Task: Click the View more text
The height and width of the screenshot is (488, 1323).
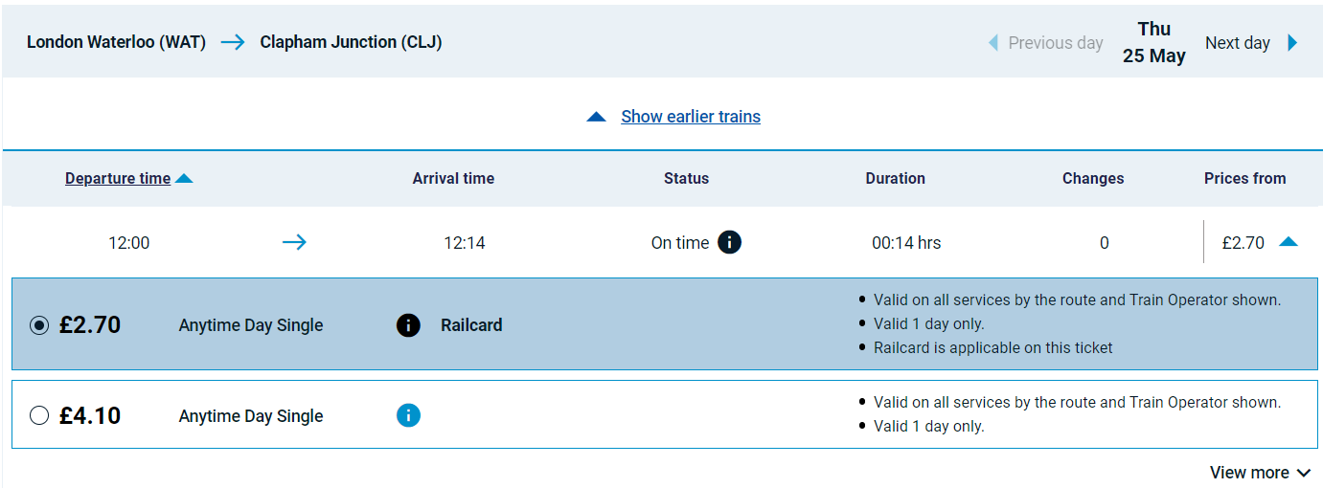Action: point(1249,473)
